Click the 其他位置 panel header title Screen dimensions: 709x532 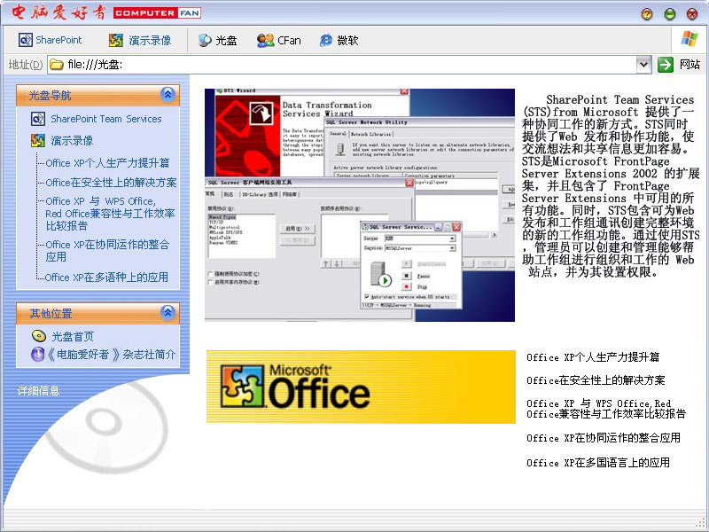pyautogui.click(x=51, y=314)
